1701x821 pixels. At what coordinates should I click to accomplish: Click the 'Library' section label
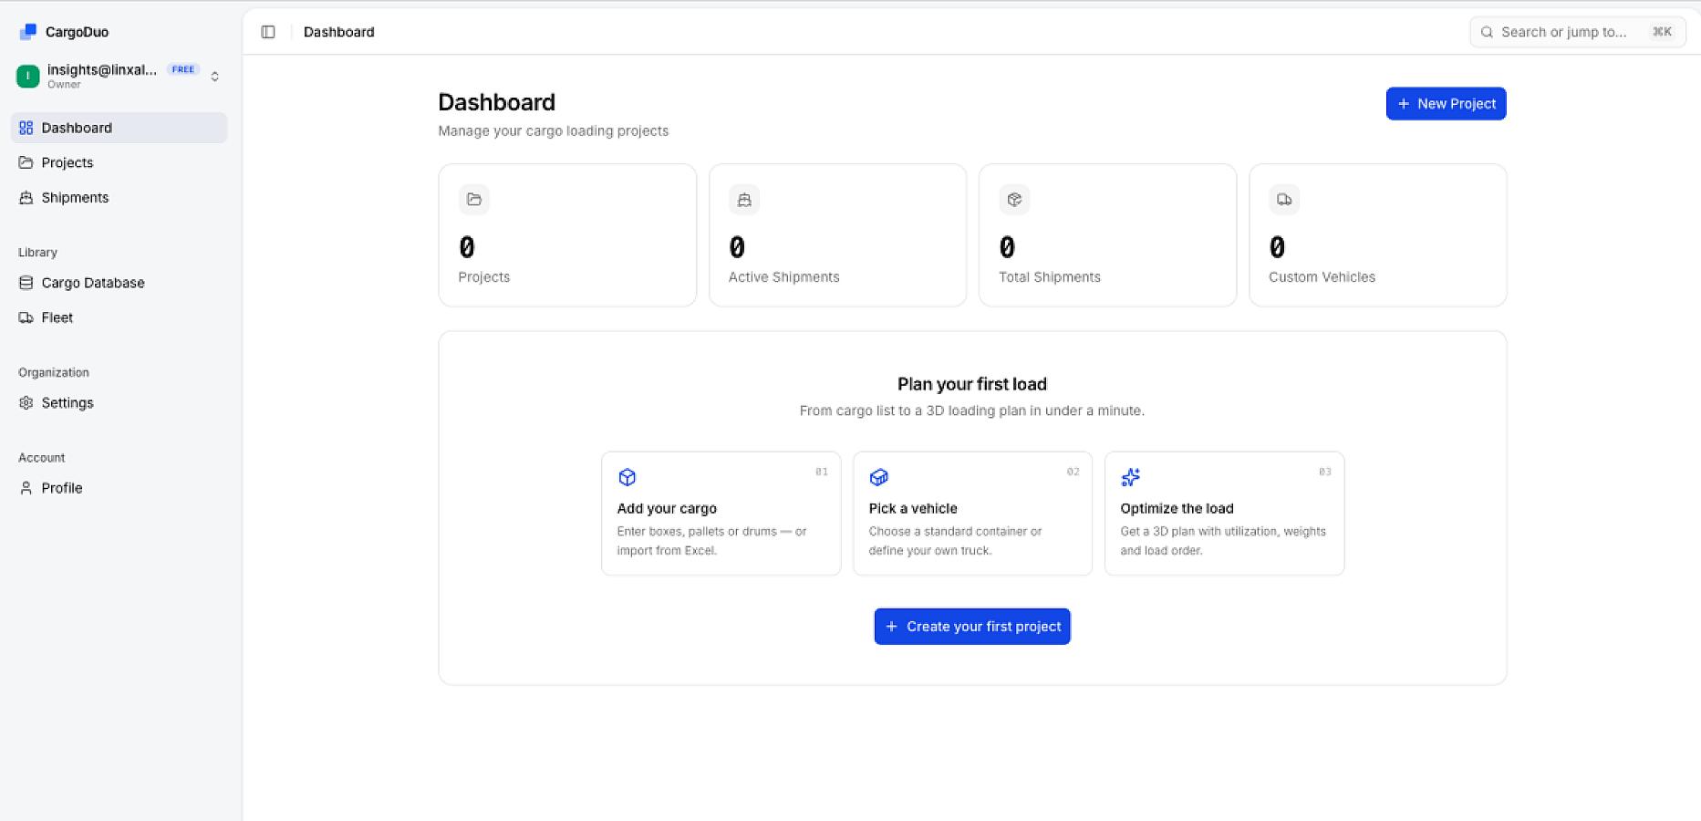[x=37, y=253]
